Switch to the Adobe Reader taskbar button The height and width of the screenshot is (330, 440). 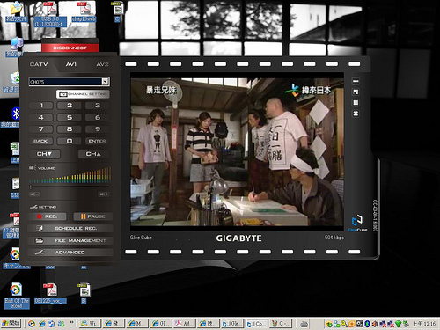pyautogui.click(x=184, y=324)
